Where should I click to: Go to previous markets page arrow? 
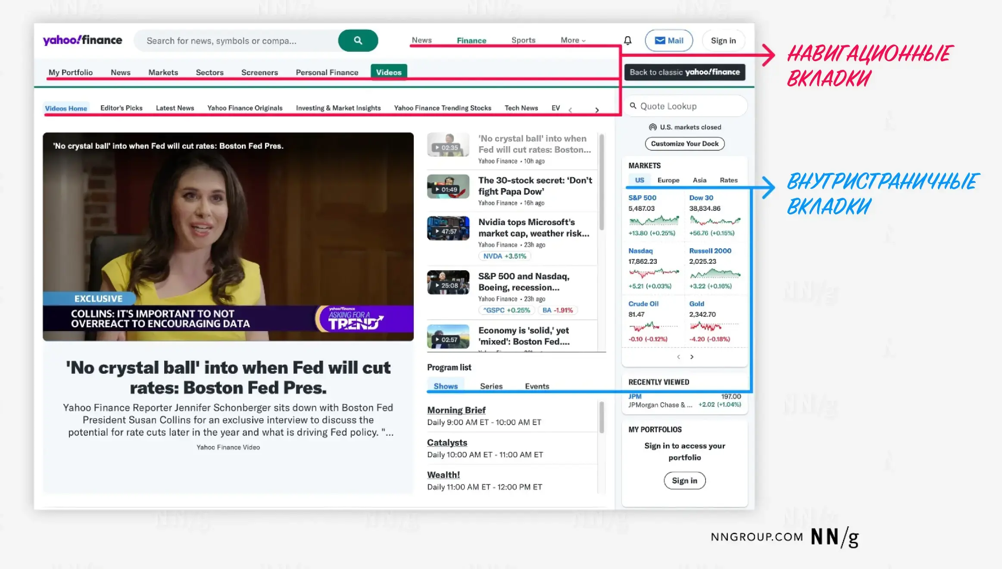(x=678, y=357)
